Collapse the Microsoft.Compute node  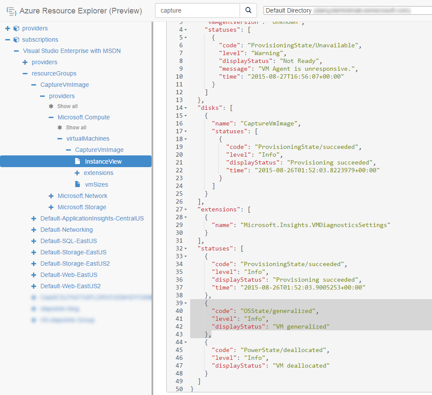point(51,117)
